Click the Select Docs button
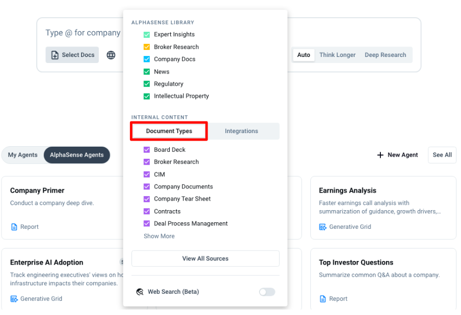Viewport: 461px width, 315px height. [x=72, y=55]
